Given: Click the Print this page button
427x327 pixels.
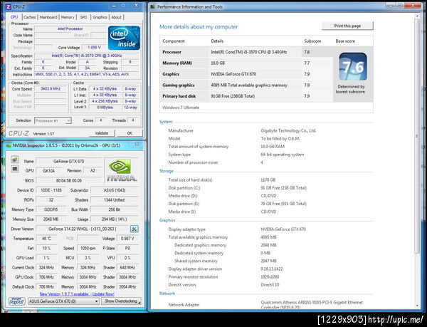Looking at the screenshot, I should pos(347,26).
